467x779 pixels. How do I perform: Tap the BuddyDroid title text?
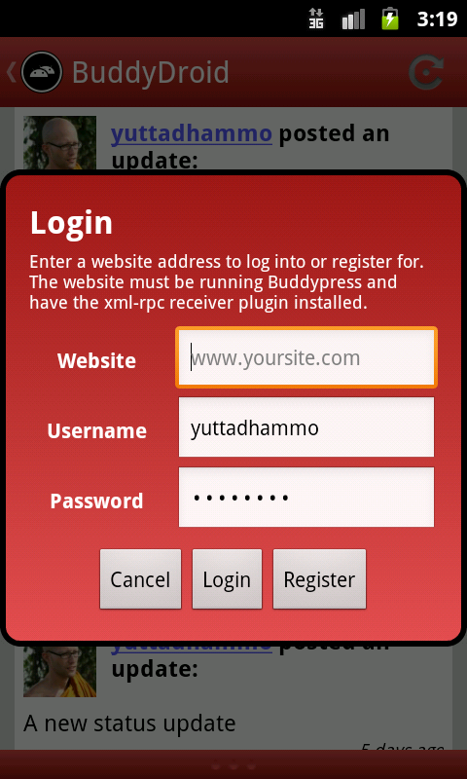[x=151, y=72]
